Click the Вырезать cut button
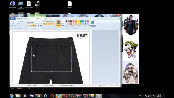The height and width of the screenshot is (98, 174). pyautogui.click(x=20, y=21)
